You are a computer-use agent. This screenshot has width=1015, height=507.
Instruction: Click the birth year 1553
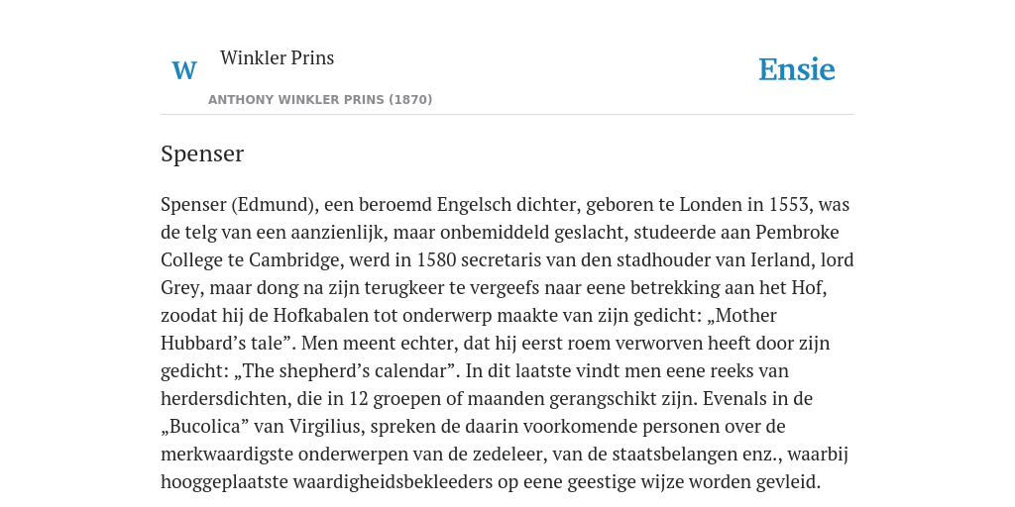(788, 204)
